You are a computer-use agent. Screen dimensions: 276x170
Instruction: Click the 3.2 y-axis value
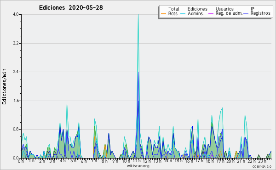coord(16,43)
